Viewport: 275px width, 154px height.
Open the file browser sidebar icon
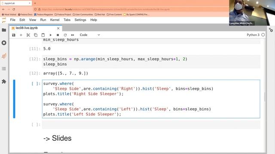(x=4, y=30)
